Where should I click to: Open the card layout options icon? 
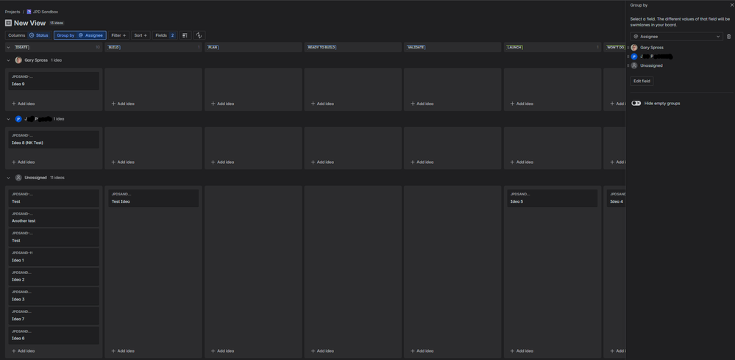185,35
